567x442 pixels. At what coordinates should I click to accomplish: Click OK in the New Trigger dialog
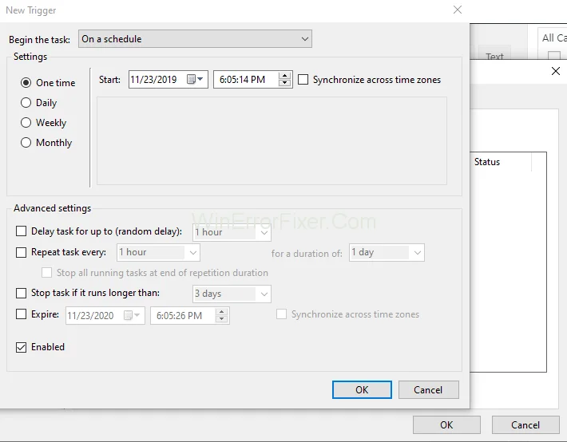(x=362, y=389)
